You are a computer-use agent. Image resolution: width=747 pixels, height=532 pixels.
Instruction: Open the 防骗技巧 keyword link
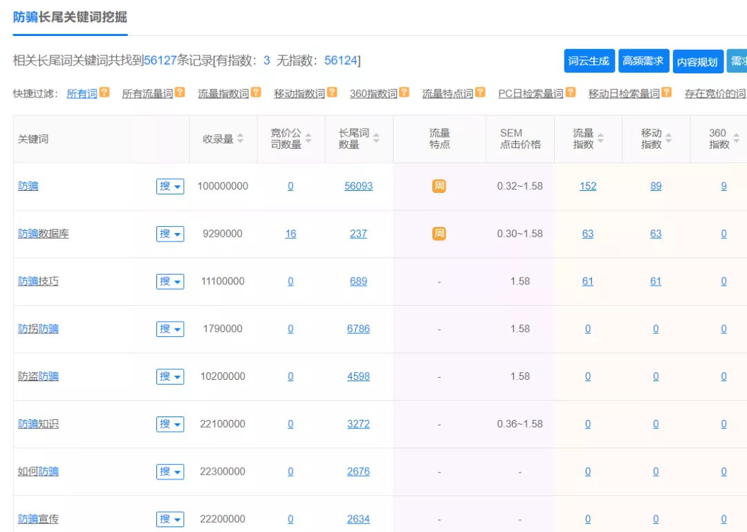click(x=38, y=282)
